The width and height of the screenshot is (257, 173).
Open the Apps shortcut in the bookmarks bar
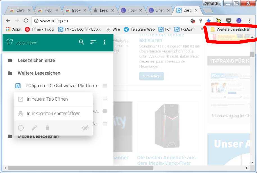(13, 29)
